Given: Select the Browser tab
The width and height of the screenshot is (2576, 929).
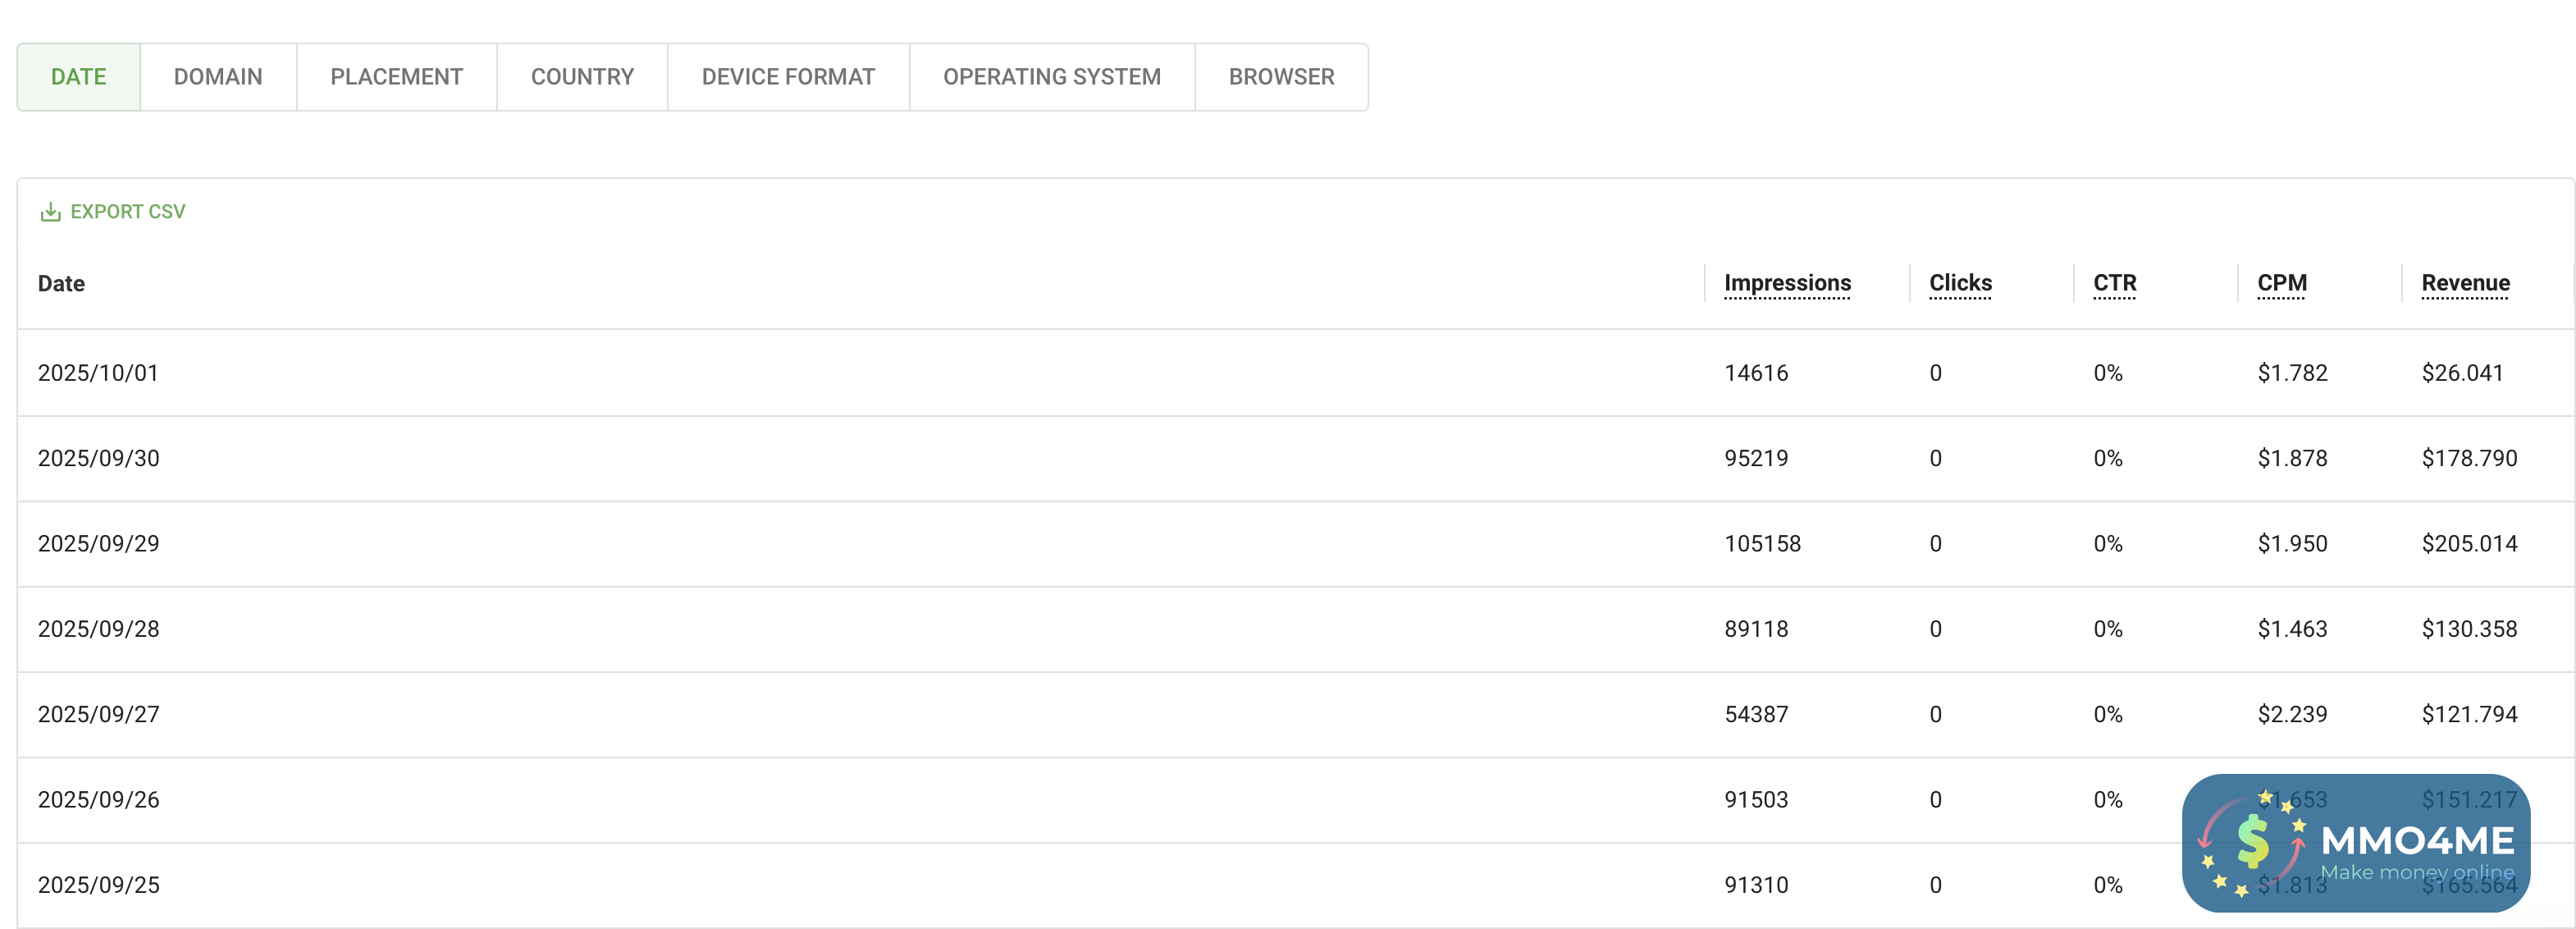Looking at the screenshot, I should click(1281, 77).
